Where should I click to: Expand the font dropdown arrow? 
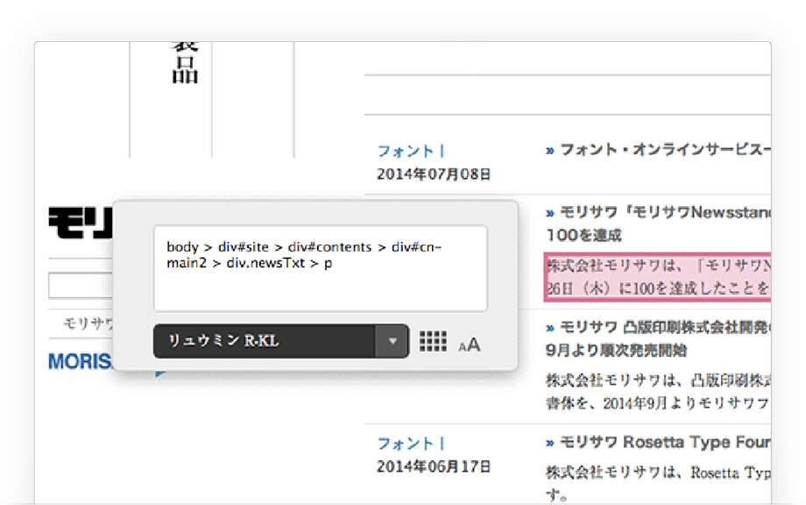point(392,342)
